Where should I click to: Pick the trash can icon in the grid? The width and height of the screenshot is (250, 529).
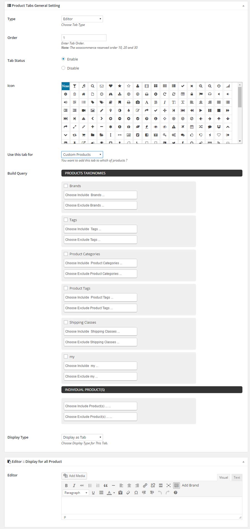point(74,94)
